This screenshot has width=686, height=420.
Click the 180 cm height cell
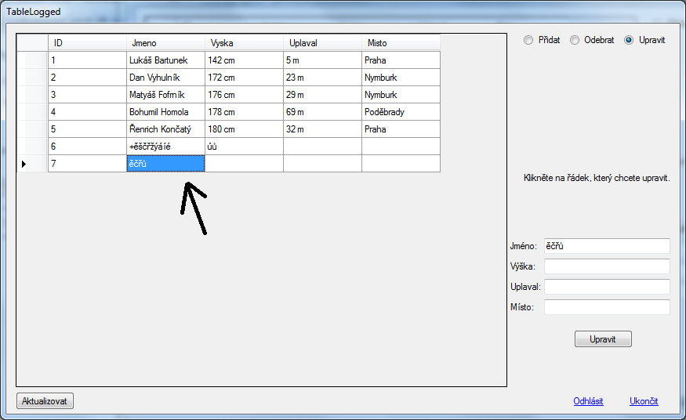(244, 129)
